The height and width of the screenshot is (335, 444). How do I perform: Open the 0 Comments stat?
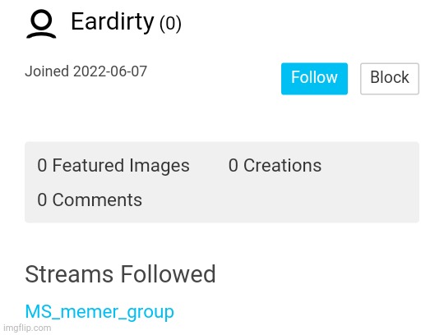[x=90, y=200]
